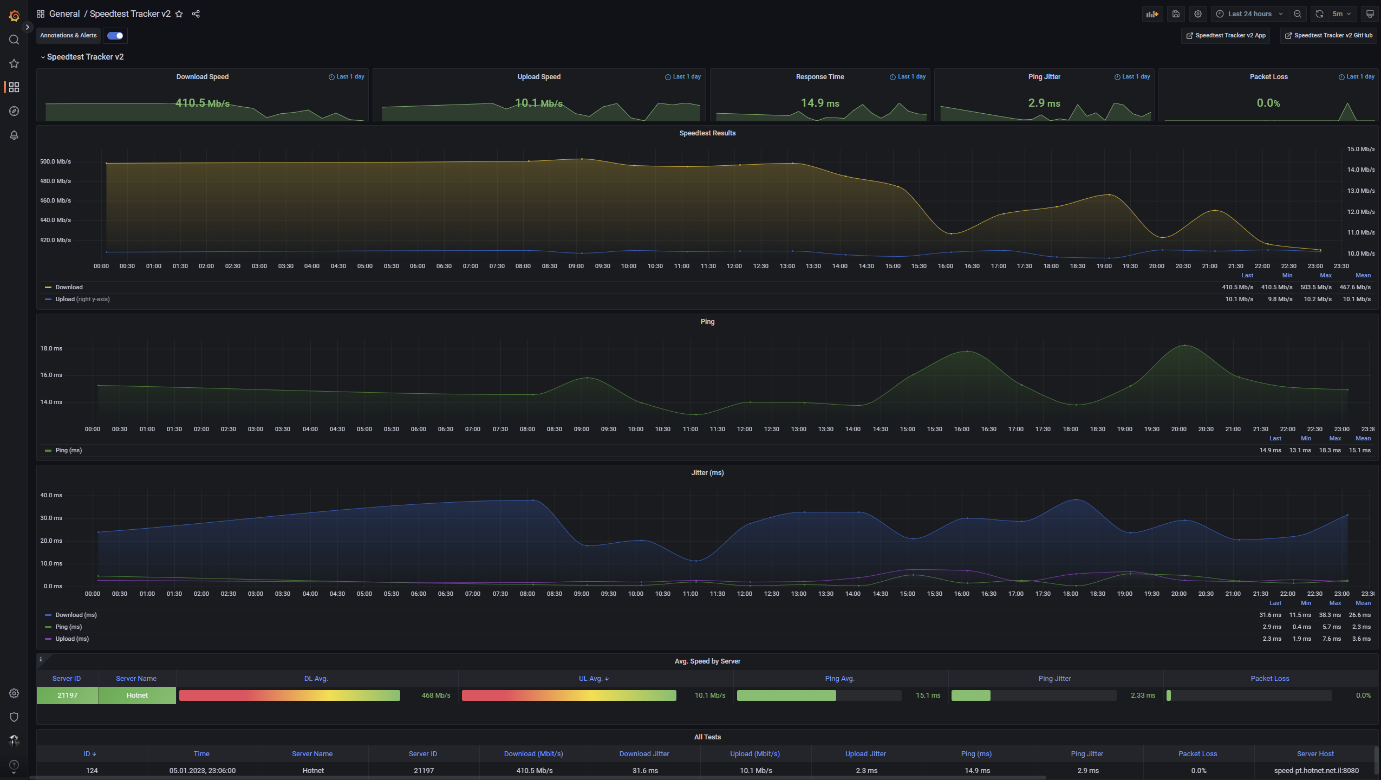Click the share dashboard icon

pos(196,14)
